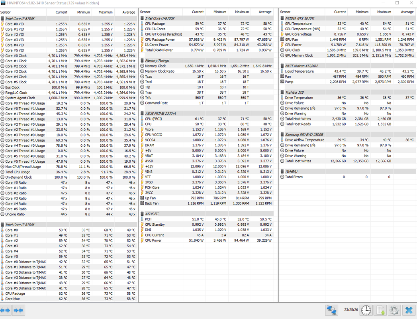Select the PCH Core voltage row
This screenshot has width=417, height=319.
tap(206, 187)
